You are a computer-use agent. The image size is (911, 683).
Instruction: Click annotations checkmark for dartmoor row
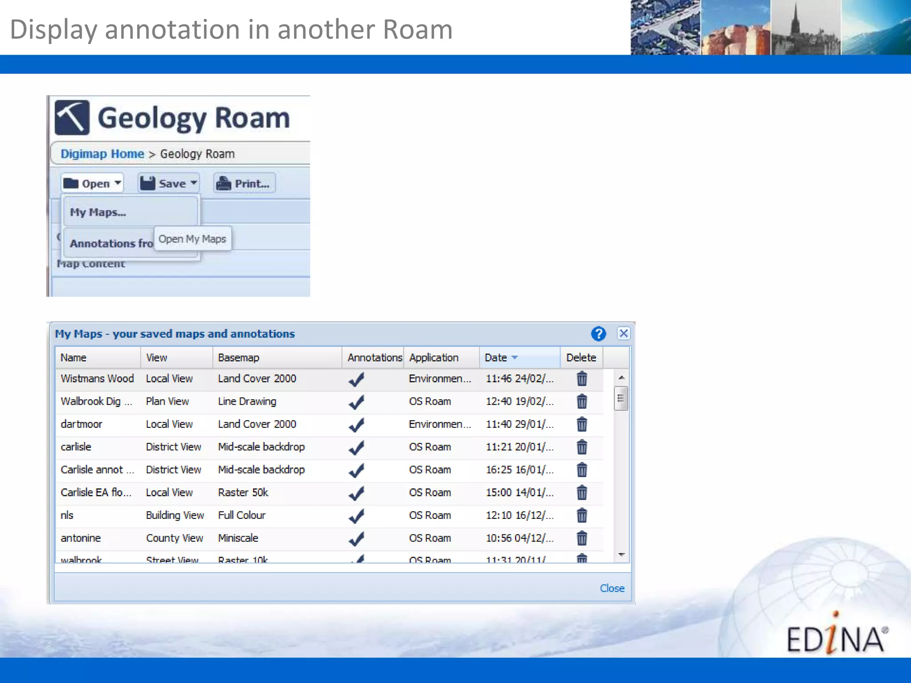(356, 425)
